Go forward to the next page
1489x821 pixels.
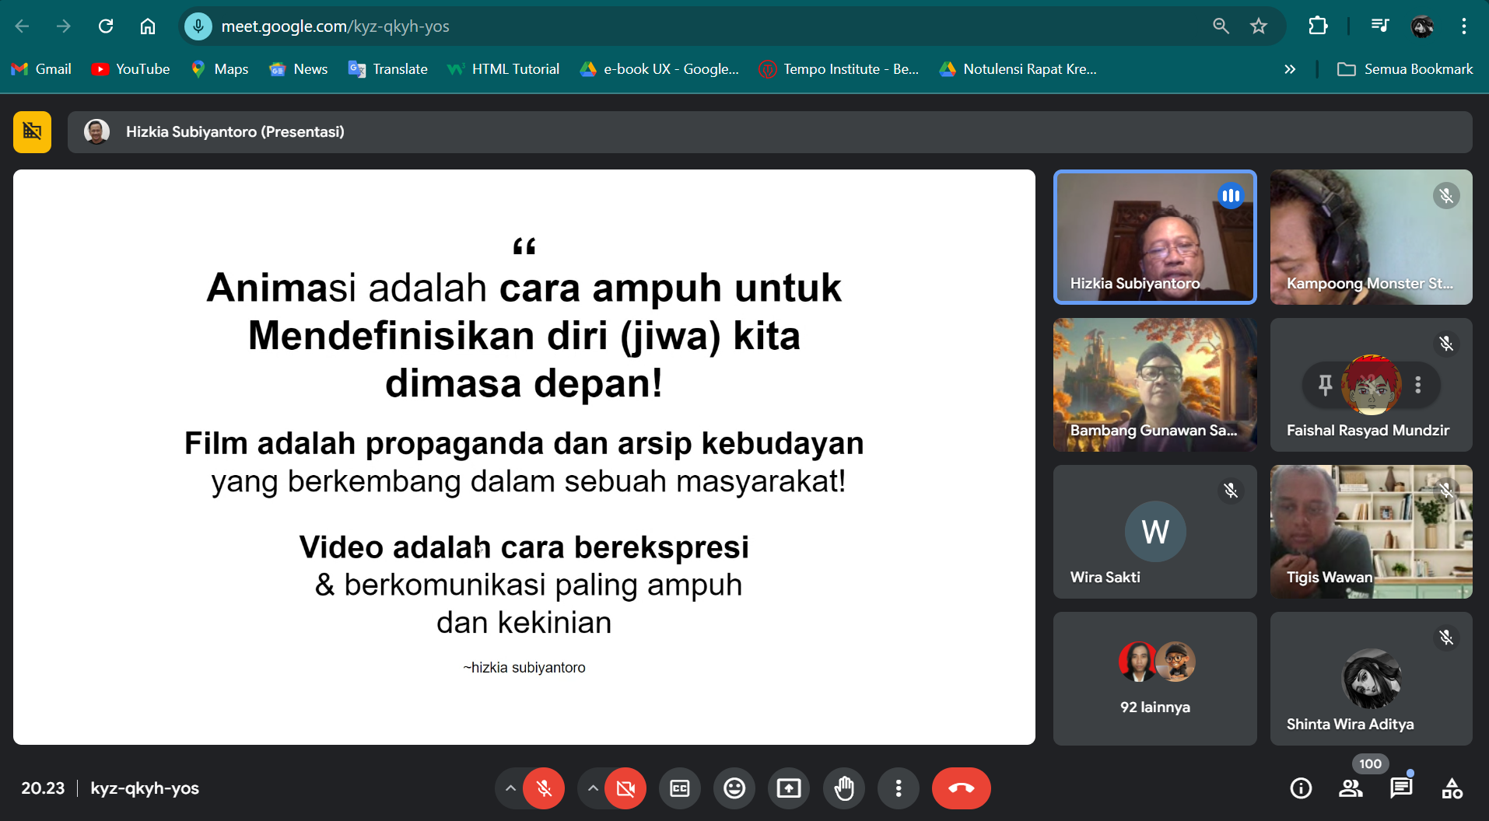tap(64, 26)
